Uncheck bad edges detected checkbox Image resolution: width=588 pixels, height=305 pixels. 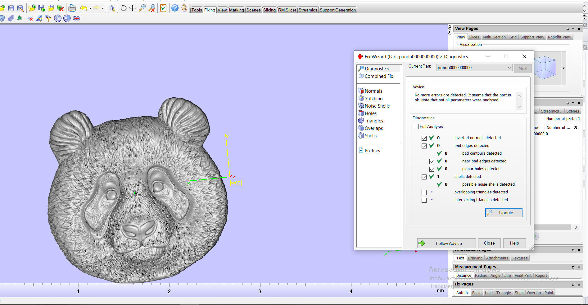point(424,146)
